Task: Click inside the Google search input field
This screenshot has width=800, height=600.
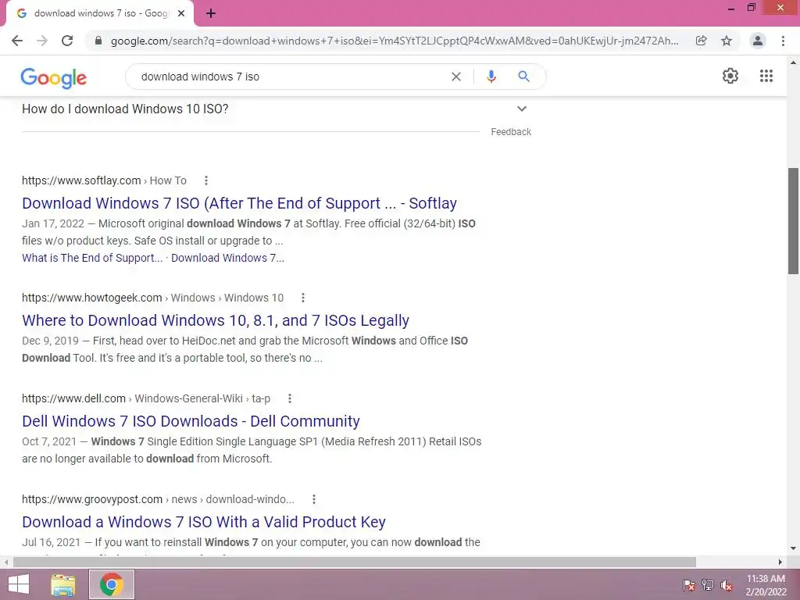Action: point(291,77)
